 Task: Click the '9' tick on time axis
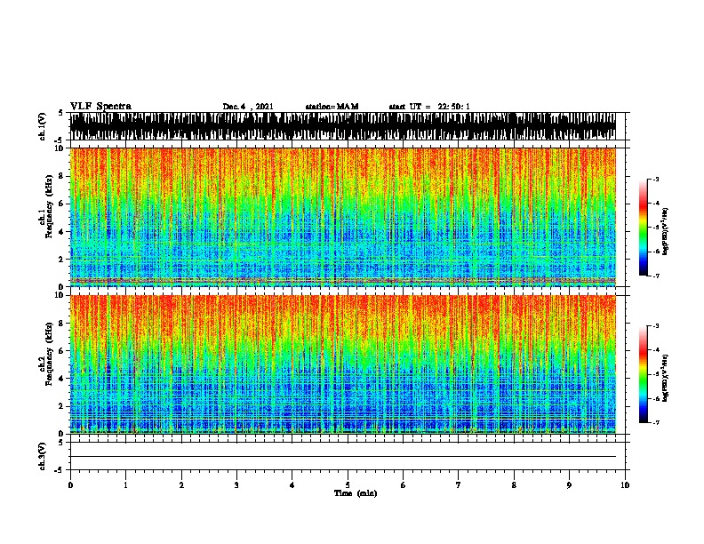[569, 485]
